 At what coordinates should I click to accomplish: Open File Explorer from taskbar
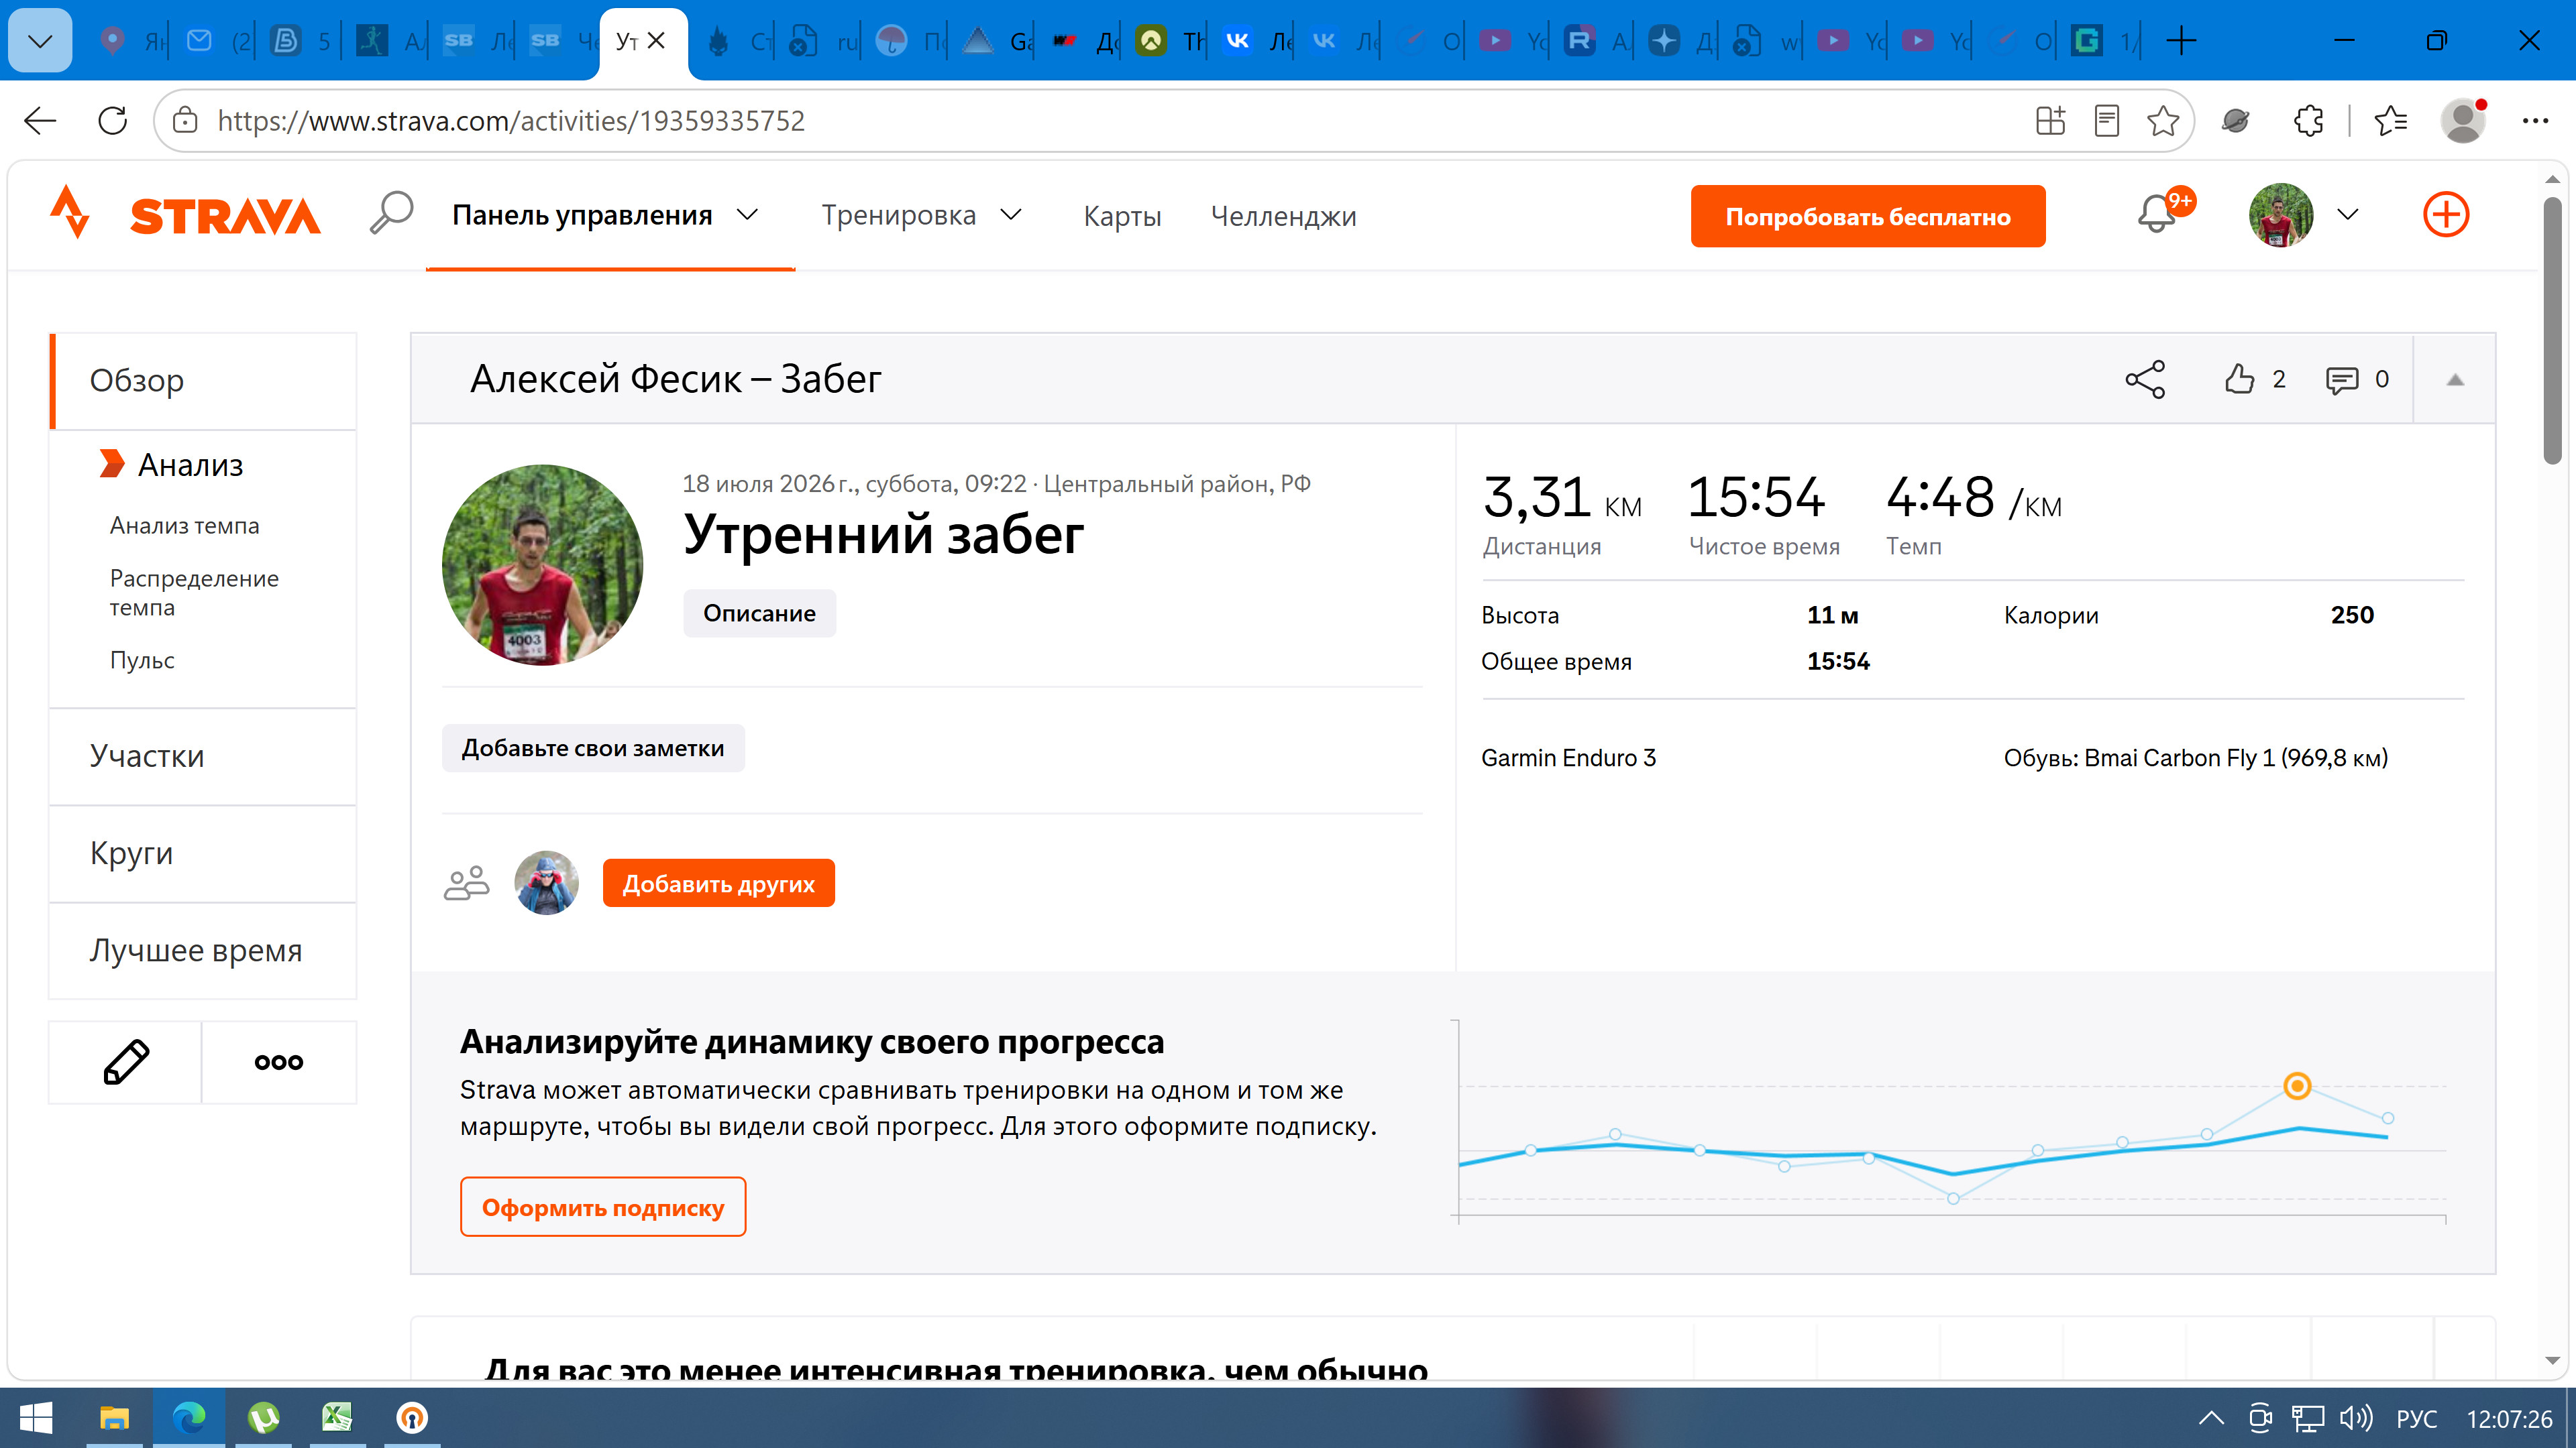(x=114, y=1418)
